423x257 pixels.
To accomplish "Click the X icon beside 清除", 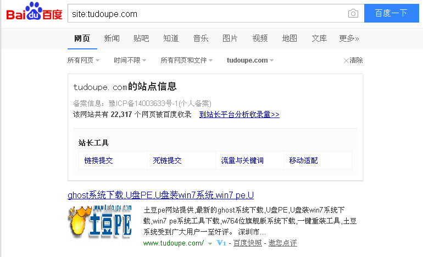I will (x=346, y=60).
